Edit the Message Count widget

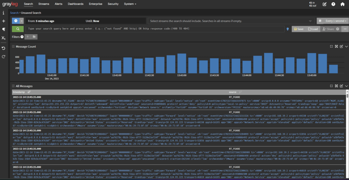pyautogui.click(x=341, y=46)
